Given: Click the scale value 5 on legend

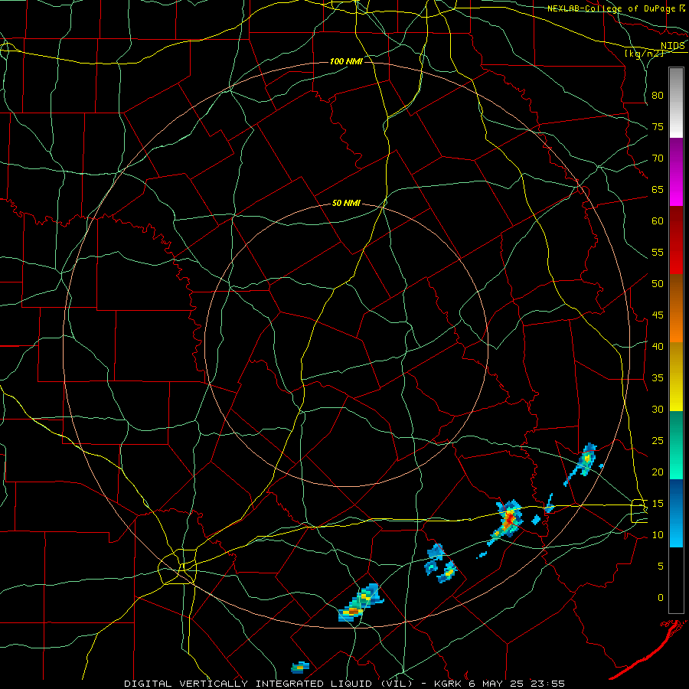Looking at the screenshot, I should coord(661,567).
